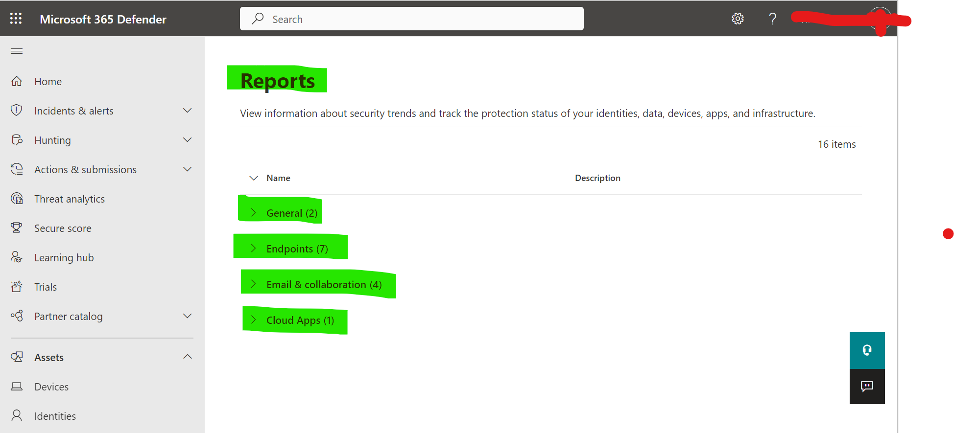The height and width of the screenshot is (433, 954).
Task: Click the Incidents & alerts shield icon
Action: coord(17,111)
